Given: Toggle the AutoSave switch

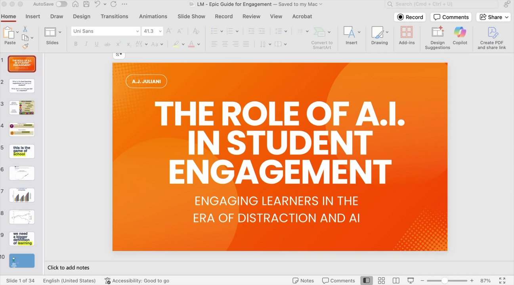Looking at the screenshot, I should coord(61,4).
